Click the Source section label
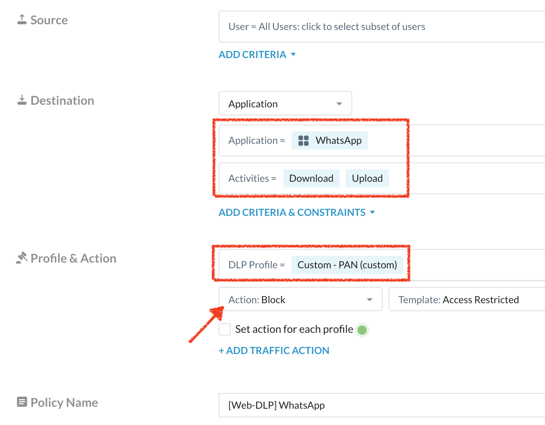The image size is (545, 425). tap(49, 20)
